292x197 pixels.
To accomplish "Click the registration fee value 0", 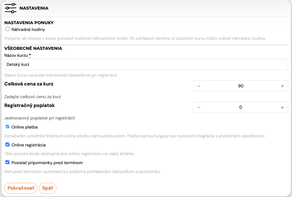I will [x=241, y=107].
